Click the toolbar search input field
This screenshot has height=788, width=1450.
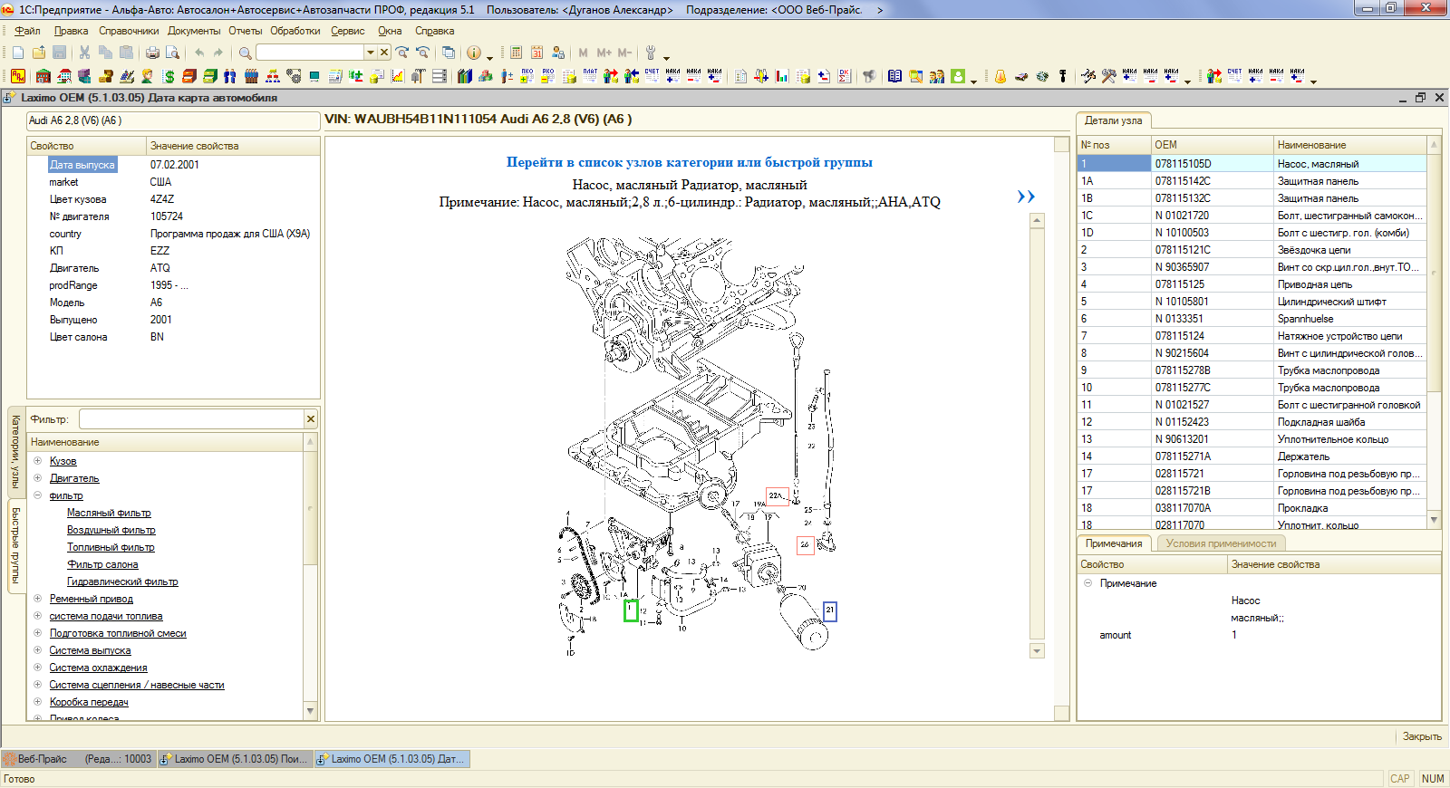pos(310,53)
